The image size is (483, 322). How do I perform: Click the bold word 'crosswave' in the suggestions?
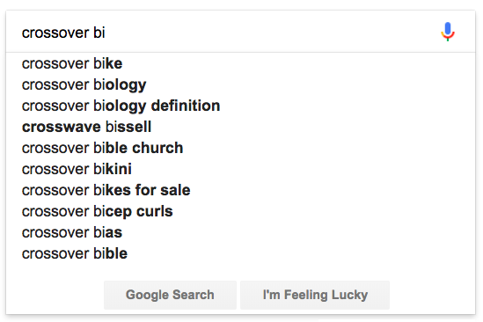tap(62, 127)
